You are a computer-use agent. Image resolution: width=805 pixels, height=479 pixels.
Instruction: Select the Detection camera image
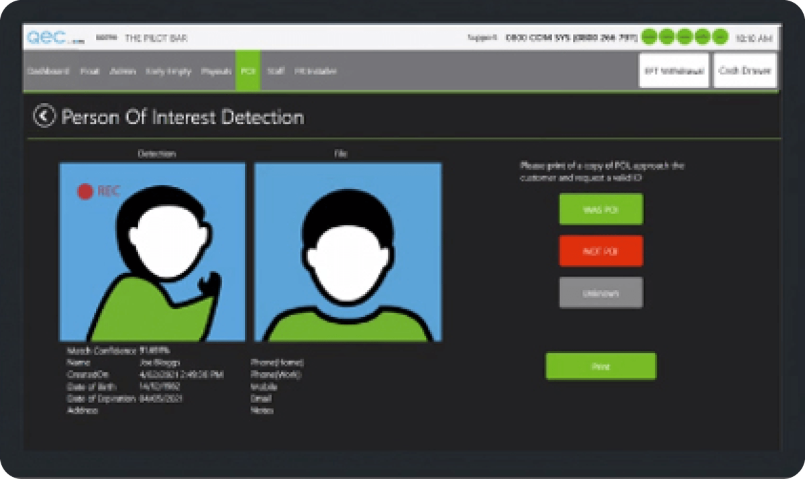pyautogui.click(x=152, y=252)
